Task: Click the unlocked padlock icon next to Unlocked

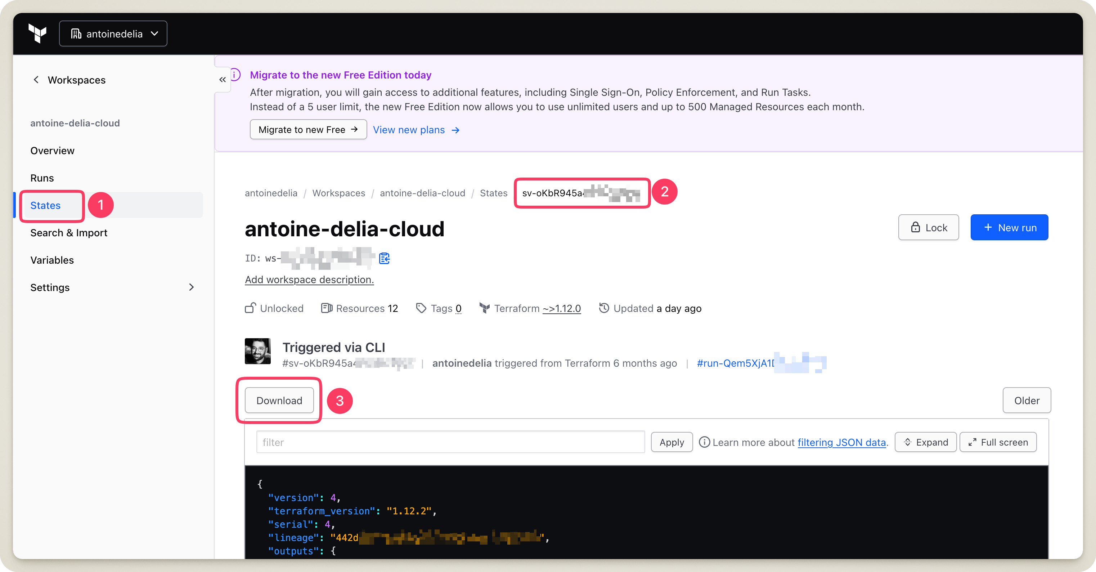Action: pos(250,308)
